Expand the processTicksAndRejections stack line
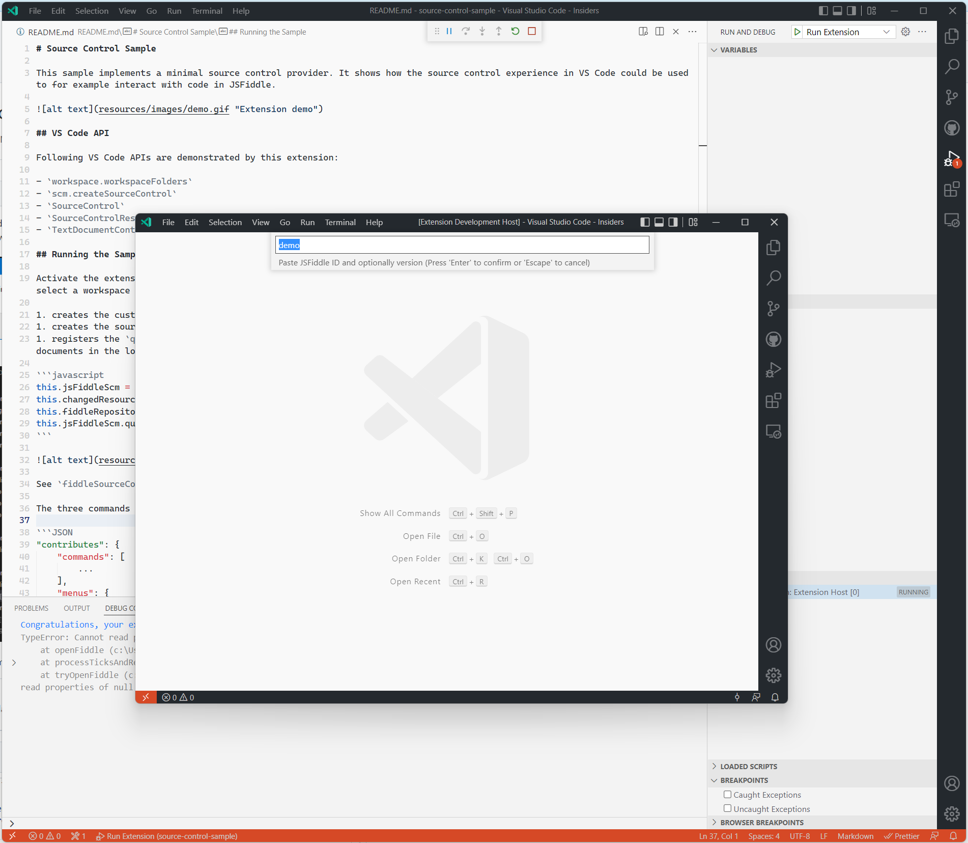 tap(14, 663)
